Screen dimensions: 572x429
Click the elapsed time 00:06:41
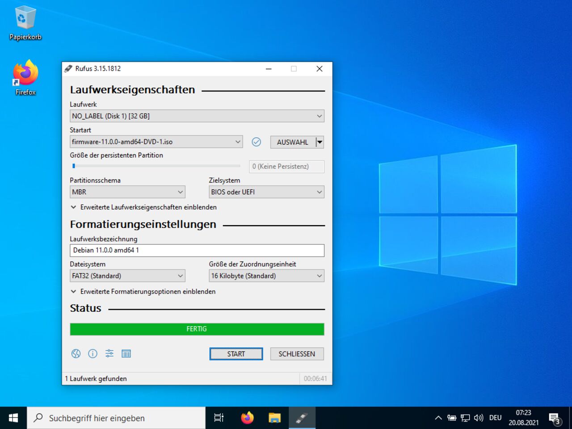315,379
